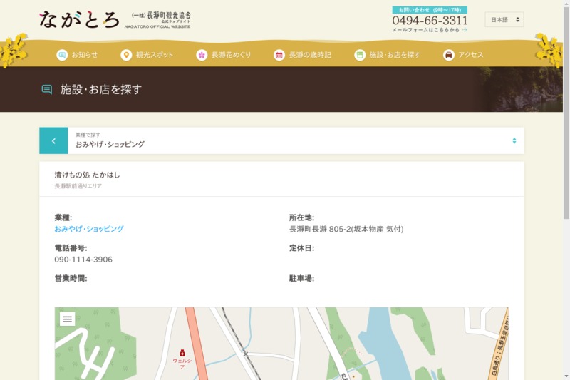This screenshot has width=570, height=380.
Task: Expand the 業種で探す category dropdown
Action: [285, 140]
